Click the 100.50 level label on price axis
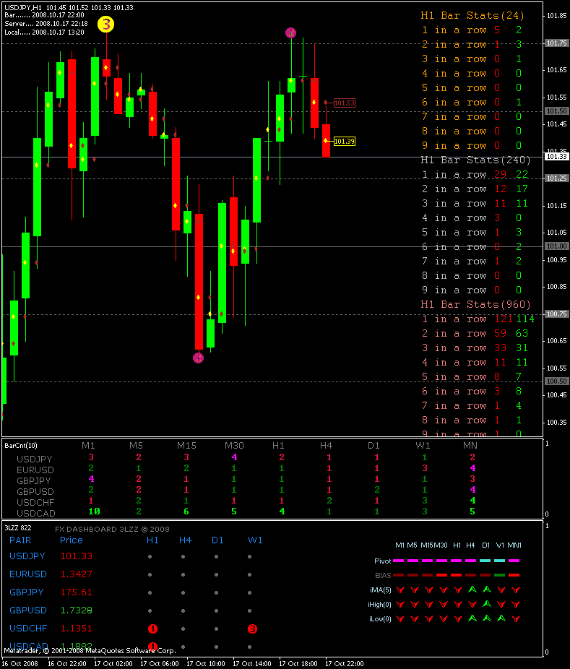570x669 pixels. pyautogui.click(x=557, y=381)
